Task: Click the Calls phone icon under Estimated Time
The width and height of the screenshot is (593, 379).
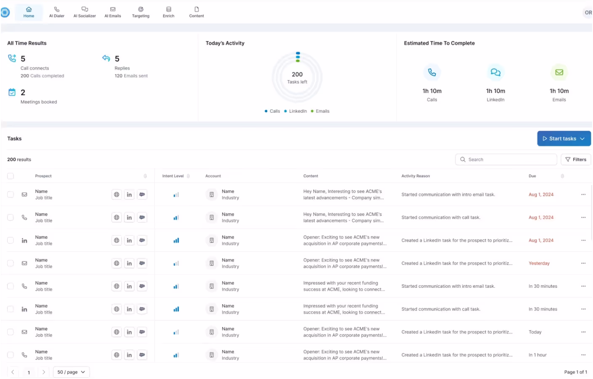Action: pyautogui.click(x=432, y=72)
